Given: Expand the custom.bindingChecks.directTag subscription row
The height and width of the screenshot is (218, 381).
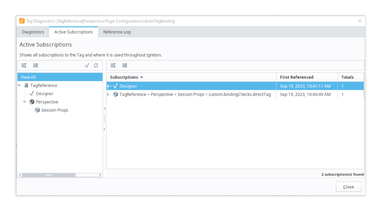Looking at the screenshot, I should pos(108,94).
